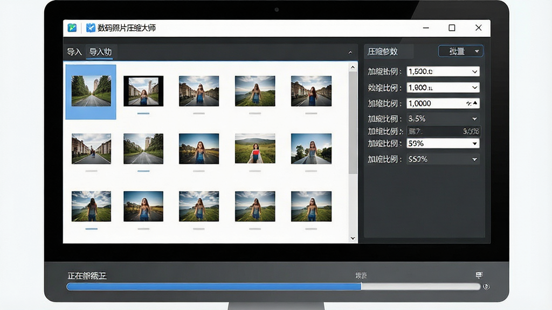
Task: Open the white percentage dropdown showing 50%
Action: (x=443, y=143)
